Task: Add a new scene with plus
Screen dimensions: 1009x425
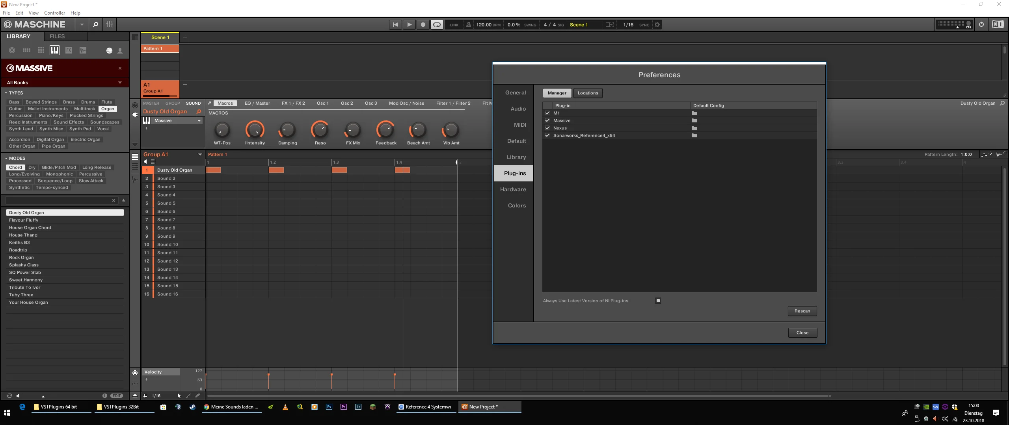Action: (x=185, y=37)
